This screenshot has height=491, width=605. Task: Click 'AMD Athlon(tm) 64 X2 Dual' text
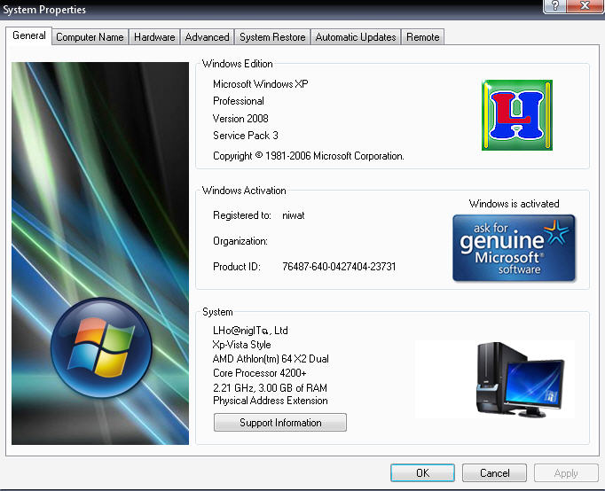point(271,359)
